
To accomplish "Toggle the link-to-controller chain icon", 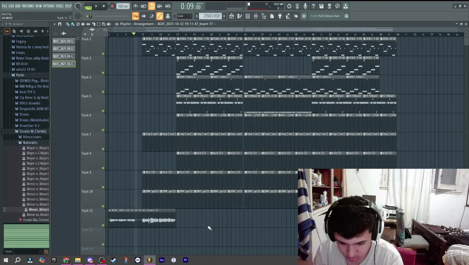I will click(x=160, y=16).
